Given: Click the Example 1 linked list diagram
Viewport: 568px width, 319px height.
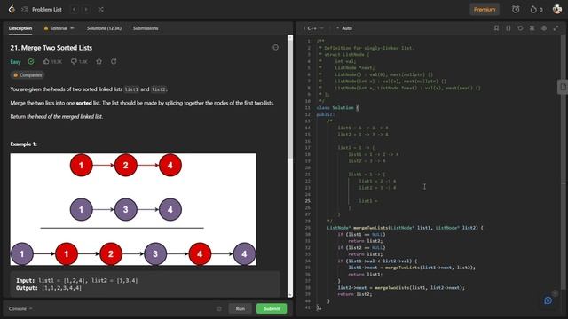Looking at the screenshot, I should point(133,209).
